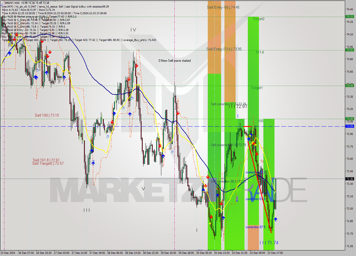Click the '19 Dec 10:00' time axis label
The width and height of the screenshot is (356, 256).
click(x=168, y=253)
